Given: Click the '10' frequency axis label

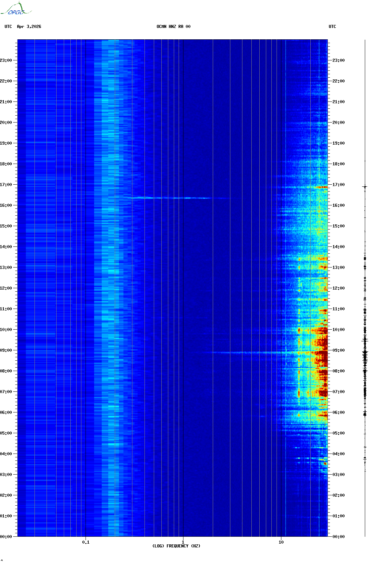Looking at the screenshot, I should click(x=281, y=542).
